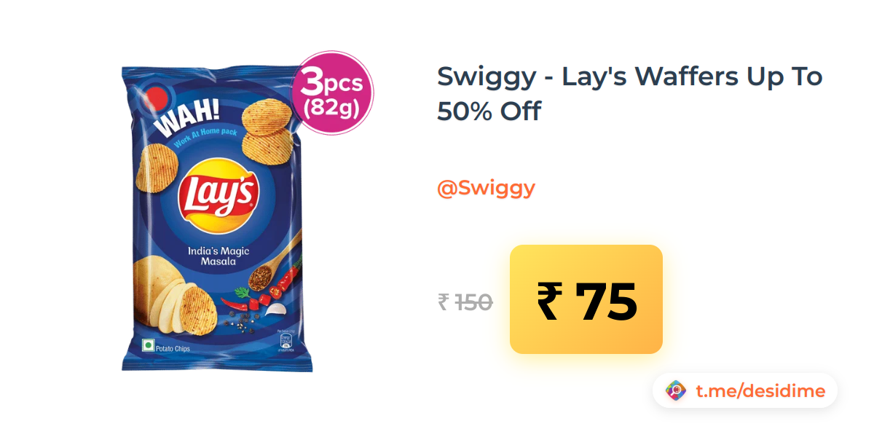Click the DesiDime logo icon
The height and width of the screenshot is (437, 874).
677,391
